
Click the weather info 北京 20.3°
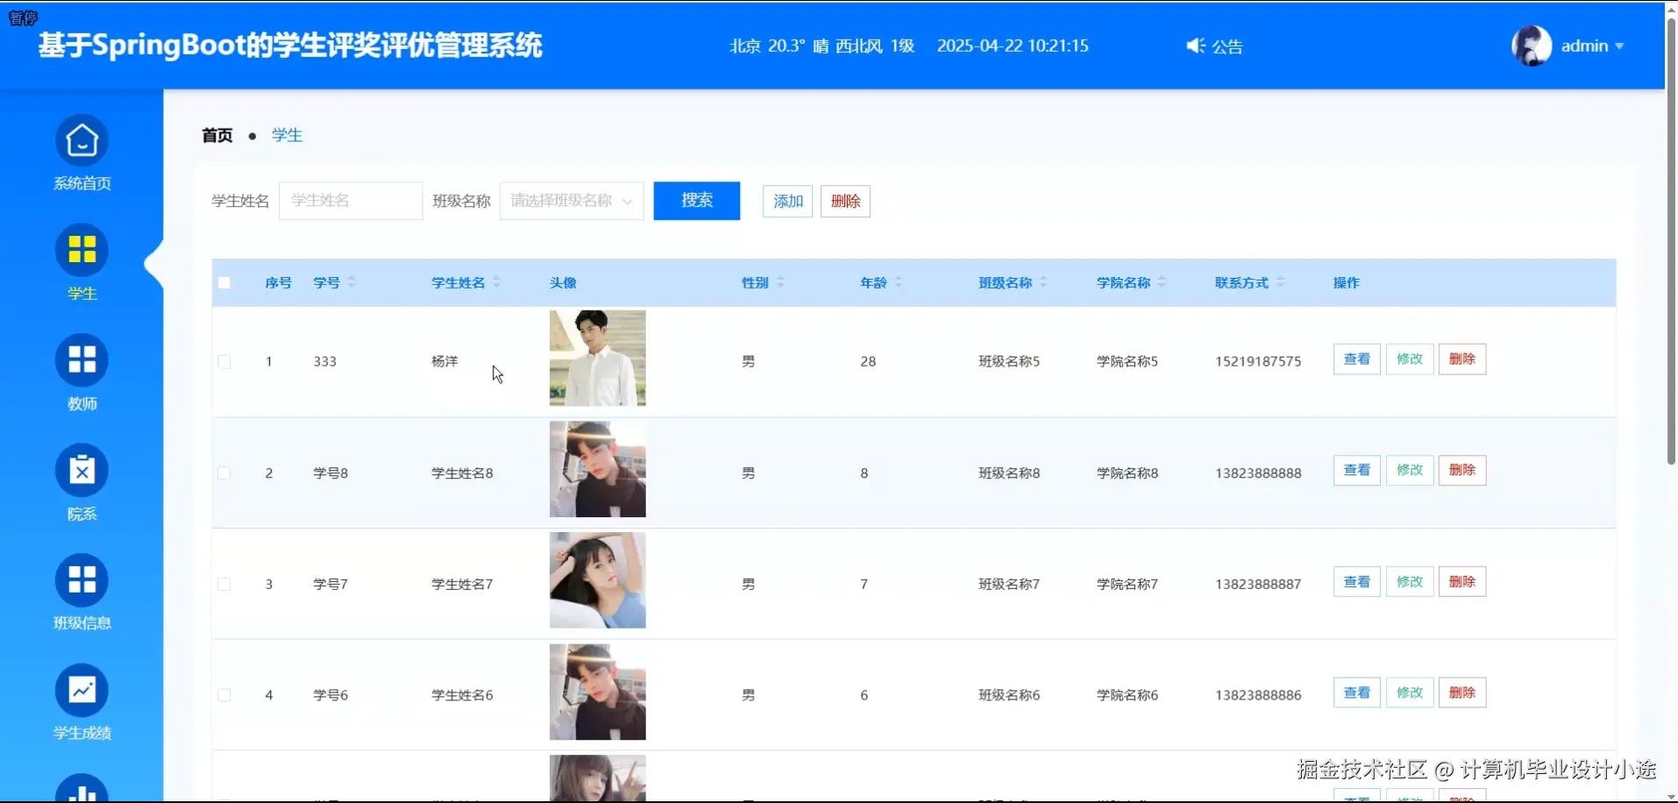pos(767,46)
